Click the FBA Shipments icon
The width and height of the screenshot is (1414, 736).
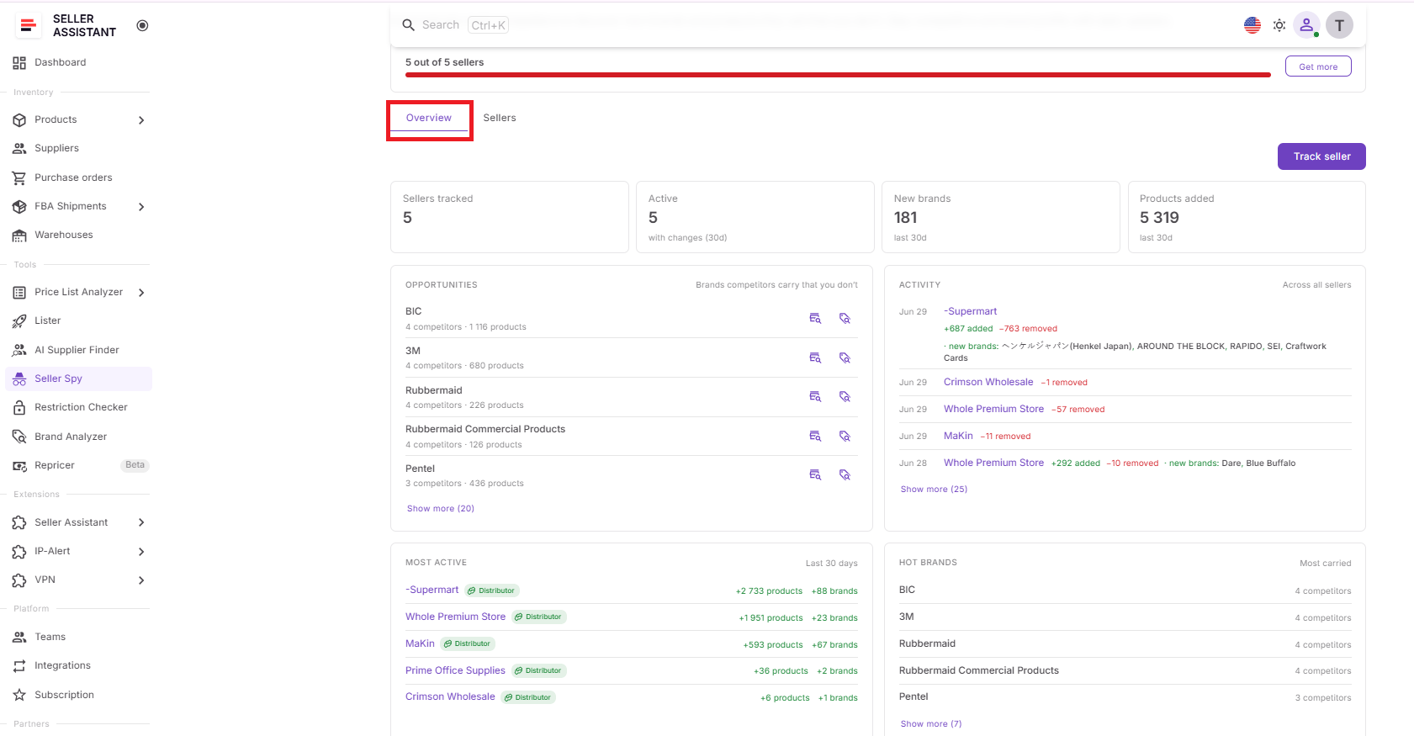tap(19, 207)
